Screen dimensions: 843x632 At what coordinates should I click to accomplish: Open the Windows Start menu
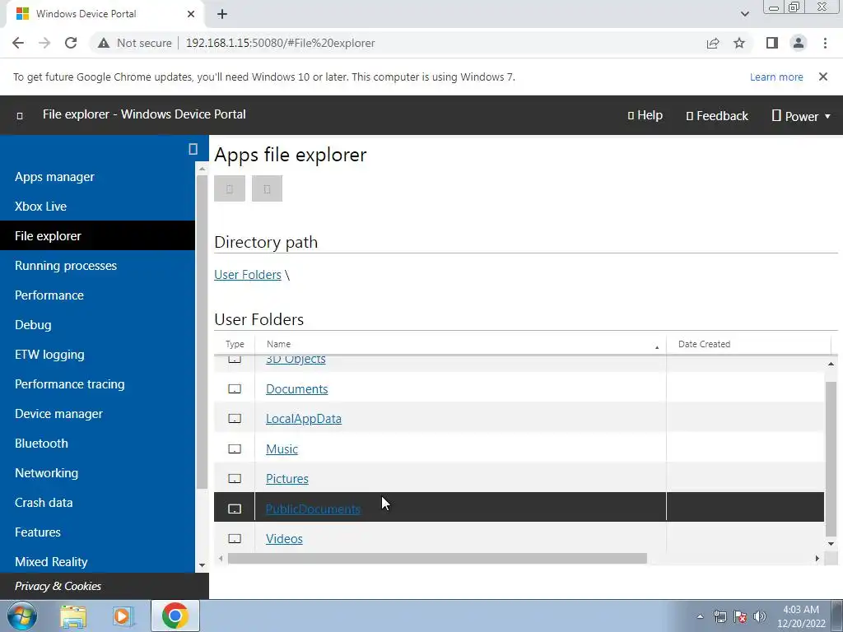(22, 616)
